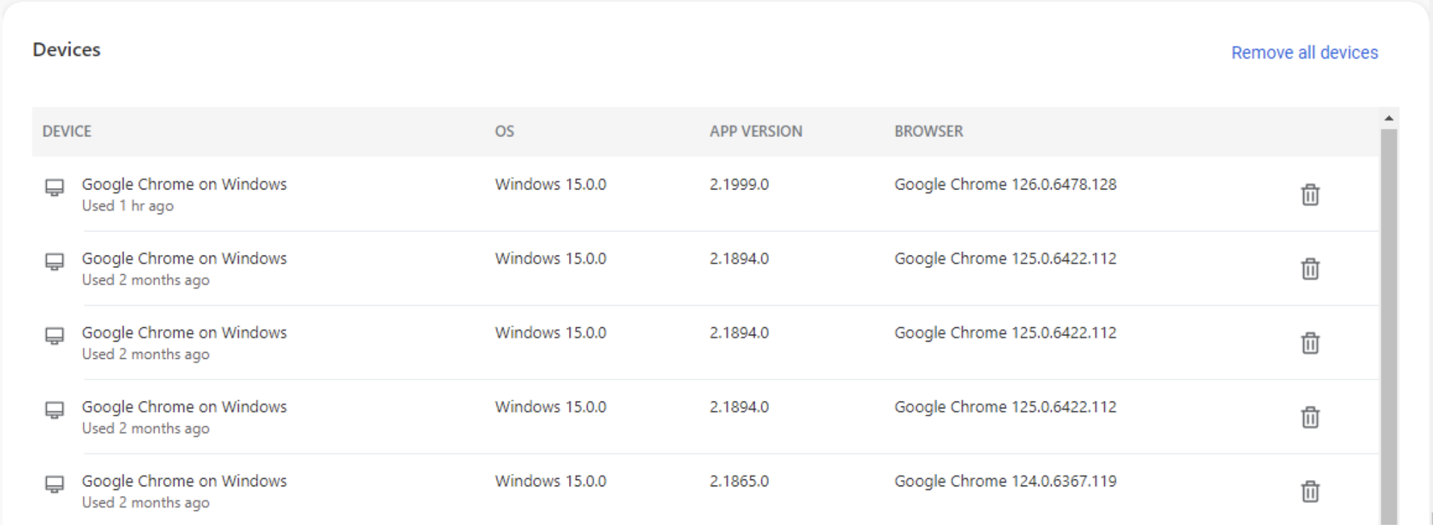Image resolution: width=1433 pixels, height=529 pixels.
Task: Delete the device used 1 hr ago
Action: click(1310, 195)
